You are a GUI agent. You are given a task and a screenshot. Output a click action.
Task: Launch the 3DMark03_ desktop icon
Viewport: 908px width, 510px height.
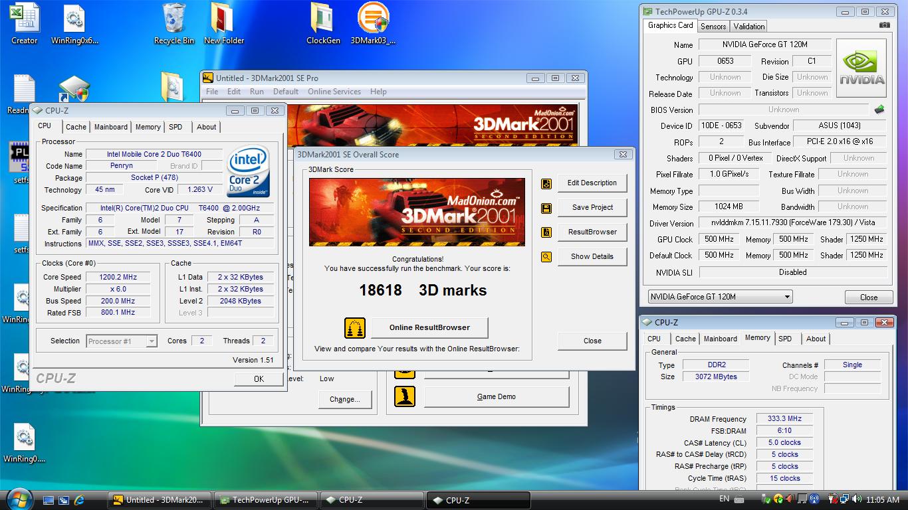click(x=373, y=24)
